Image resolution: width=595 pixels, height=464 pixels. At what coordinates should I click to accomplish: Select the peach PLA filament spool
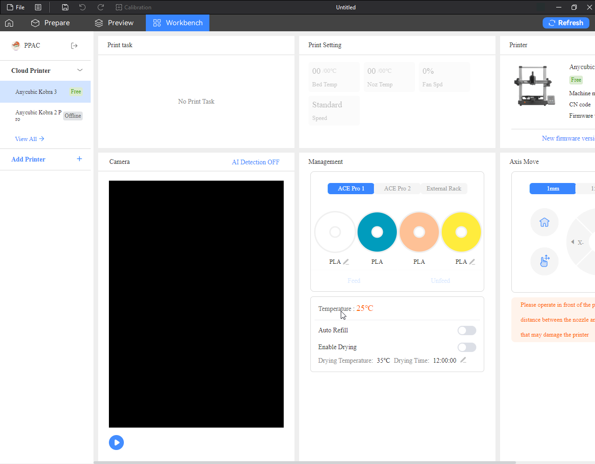pos(419,232)
